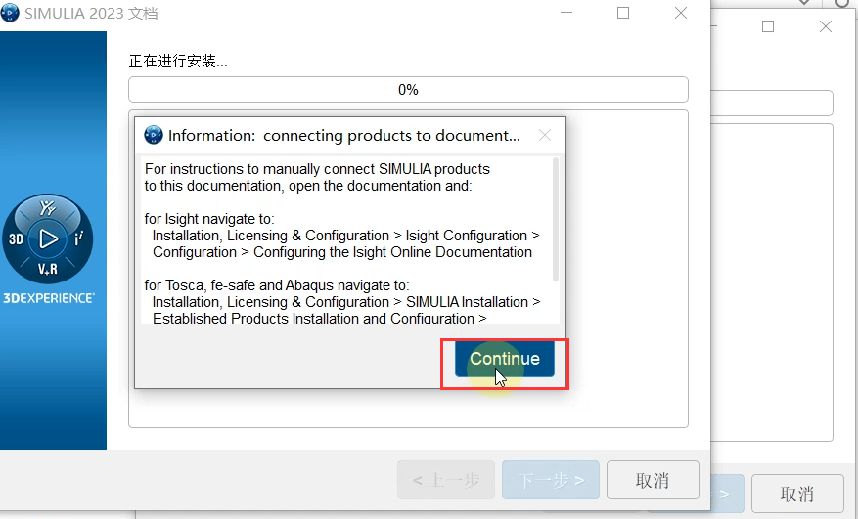Viewport: 858px width, 519px height.
Task: Maximize the SIMULIA 2023 文档 window
Action: [x=622, y=13]
